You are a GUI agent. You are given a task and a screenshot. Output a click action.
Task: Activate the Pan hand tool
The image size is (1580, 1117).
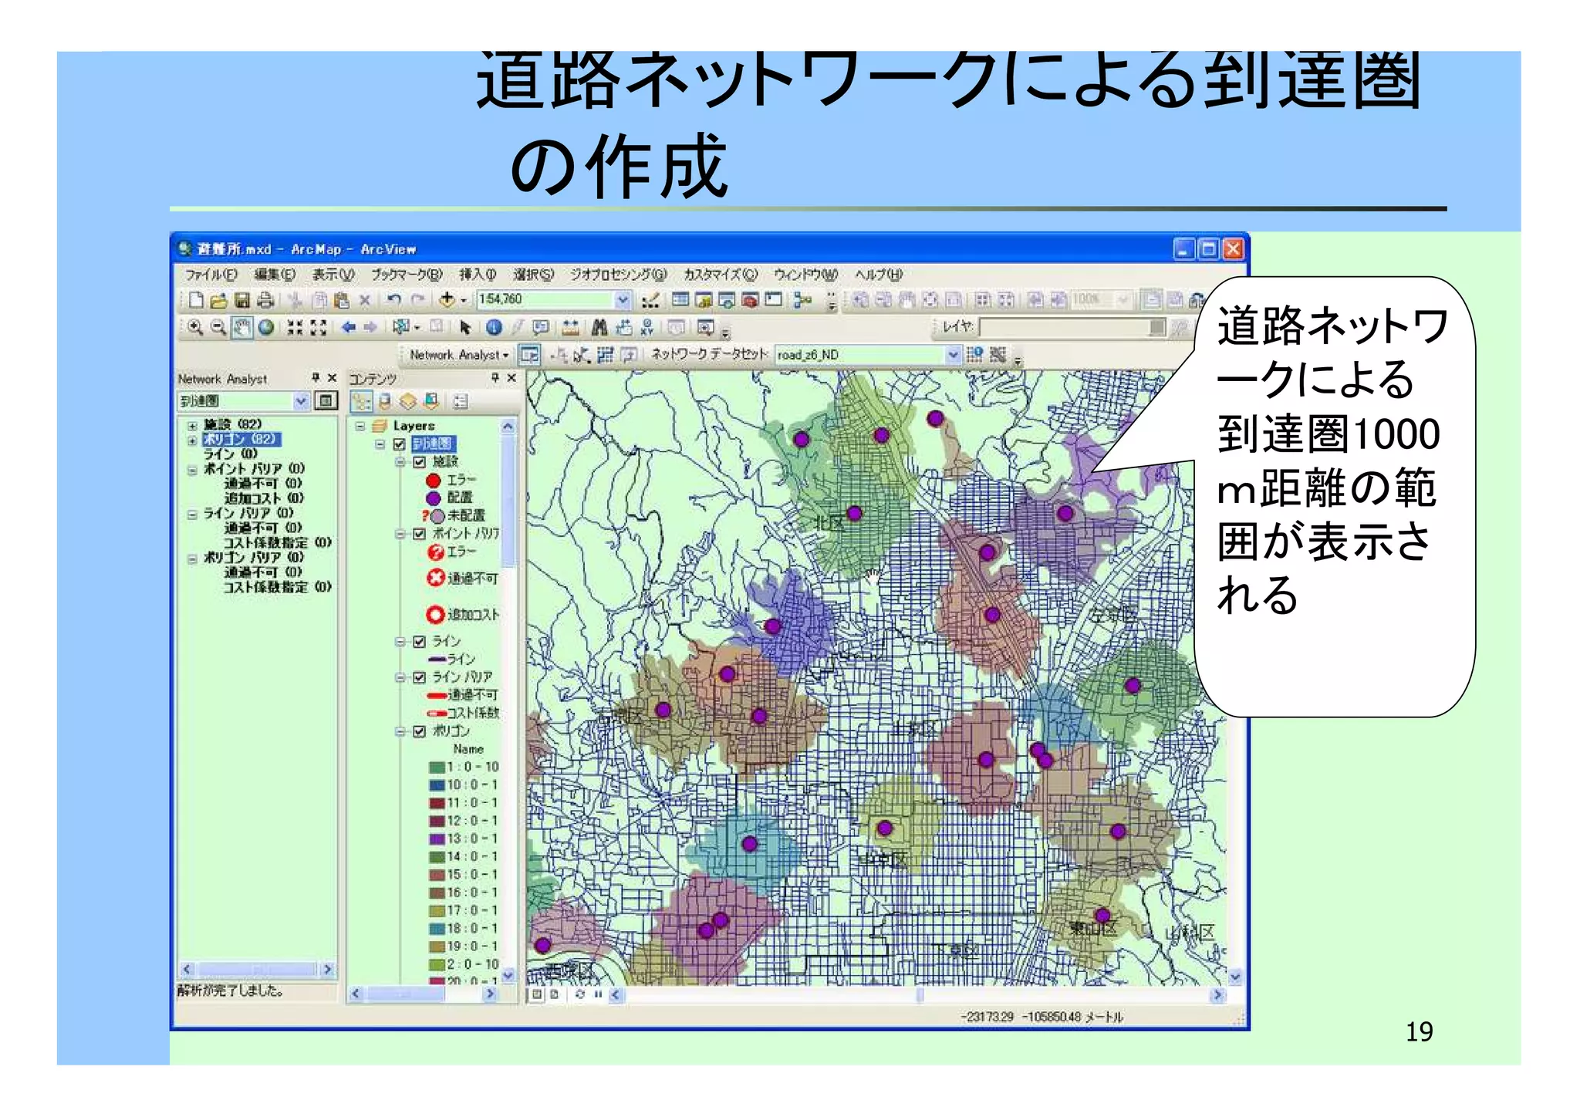(x=242, y=328)
